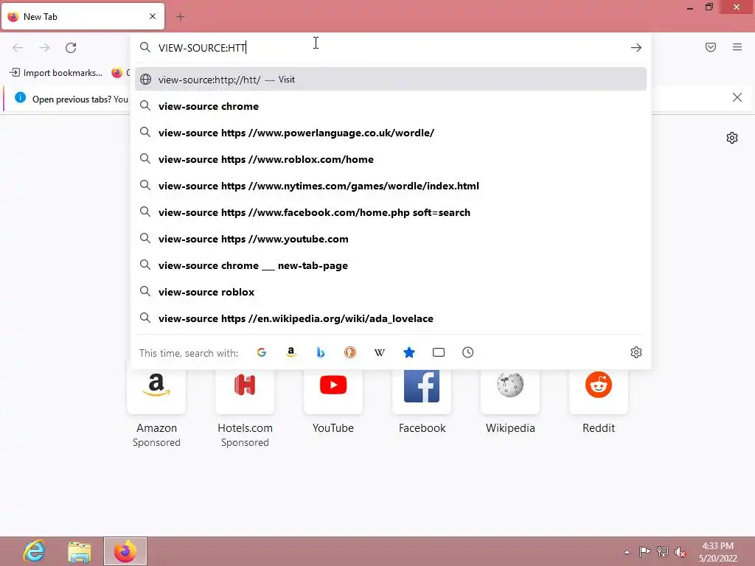Choose nytimes wordle view-source suggestion
This screenshot has width=755, height=566.
pyautogui.click(x=391, y=185)
